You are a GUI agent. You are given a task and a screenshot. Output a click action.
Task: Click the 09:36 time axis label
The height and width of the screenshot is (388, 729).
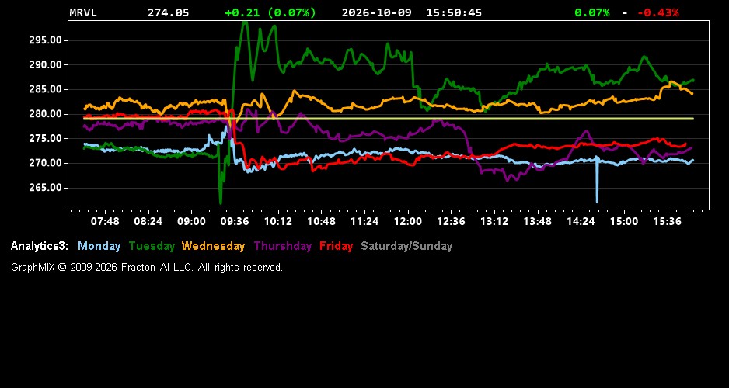[235, 221]
